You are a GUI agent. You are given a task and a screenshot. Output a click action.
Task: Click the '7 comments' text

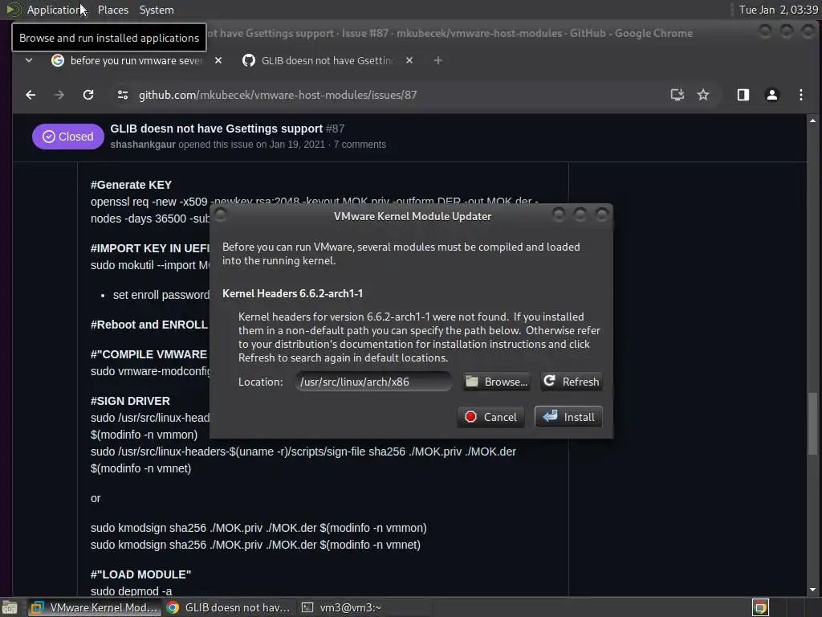click(x=360, y=145)
